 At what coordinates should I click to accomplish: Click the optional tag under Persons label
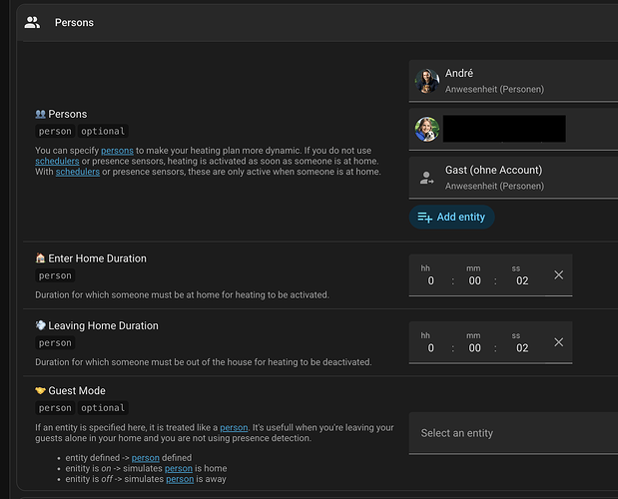point(103,131)
